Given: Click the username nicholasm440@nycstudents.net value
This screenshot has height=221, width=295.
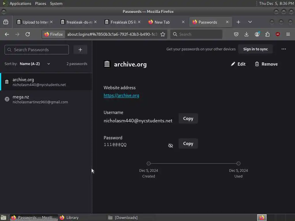Looking at the screenshot, I should 138,121.
